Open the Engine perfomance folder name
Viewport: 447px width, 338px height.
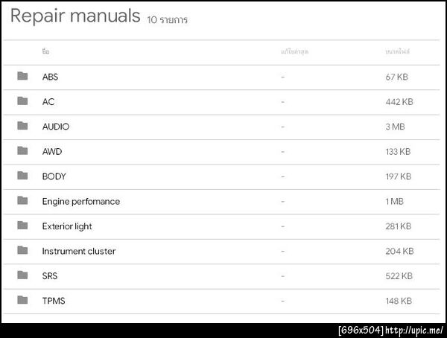80,201
